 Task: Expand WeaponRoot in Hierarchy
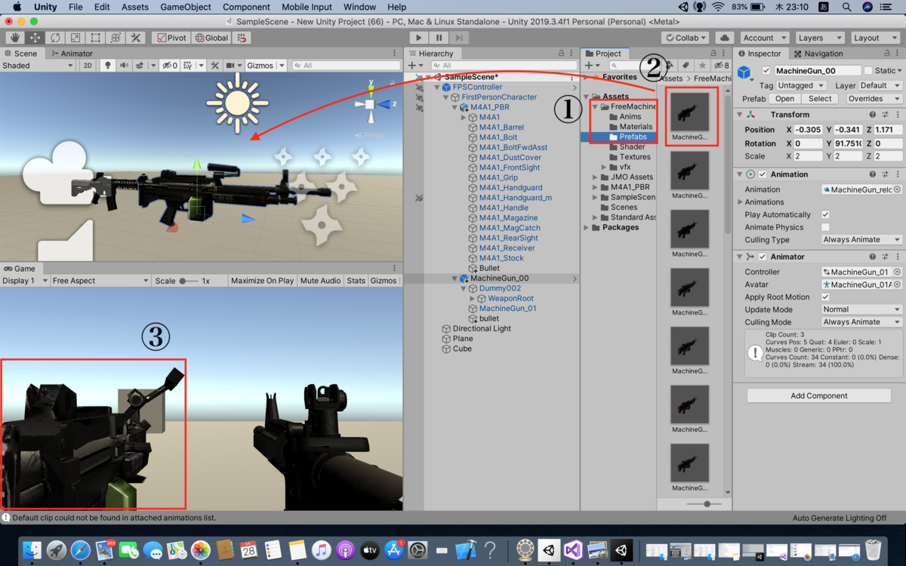472,299
